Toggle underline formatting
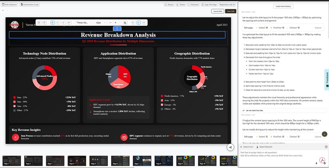329x168 pixels. click(x=64, y=23)
